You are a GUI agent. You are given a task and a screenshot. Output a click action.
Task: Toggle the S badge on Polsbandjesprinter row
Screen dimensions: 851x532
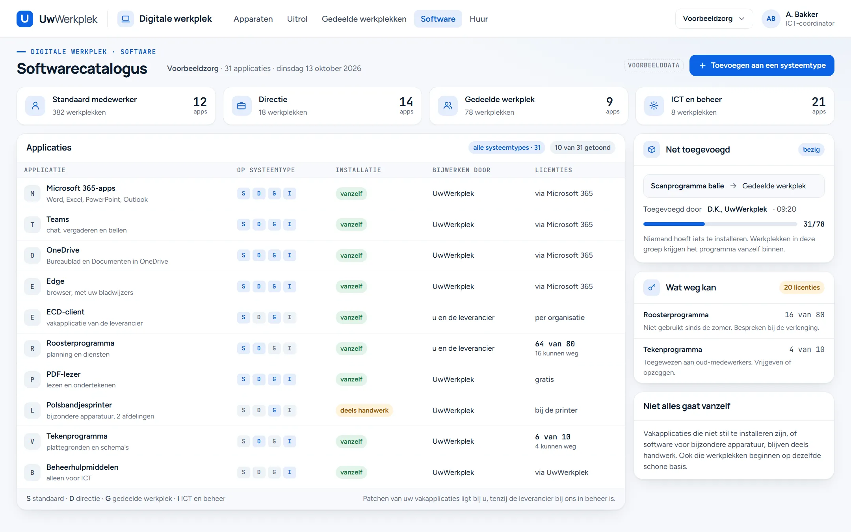[x=243, y=410]
